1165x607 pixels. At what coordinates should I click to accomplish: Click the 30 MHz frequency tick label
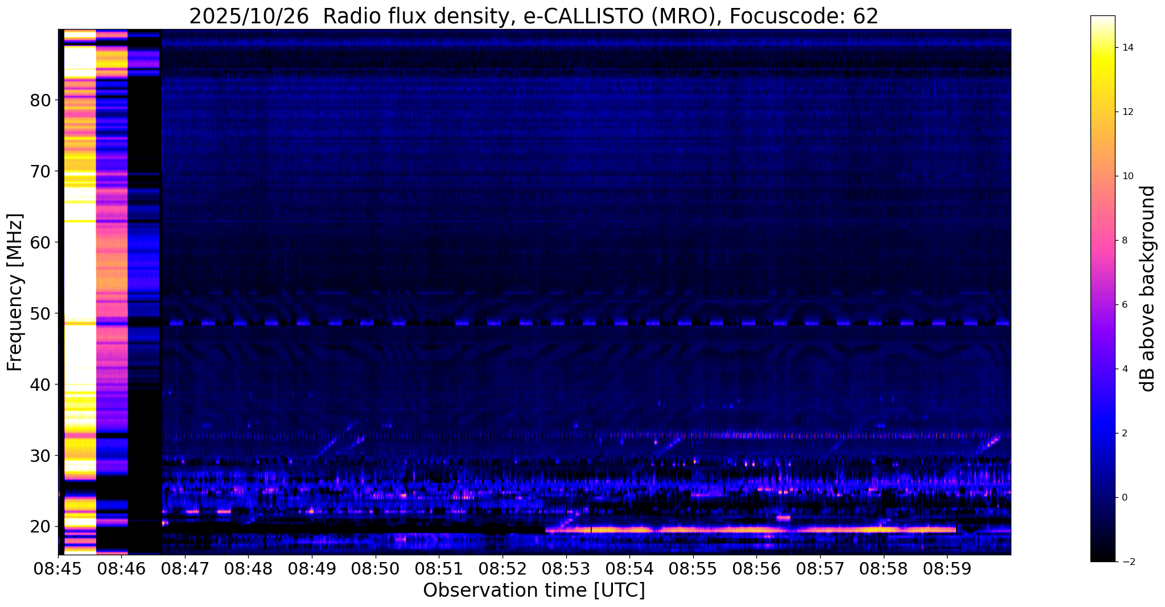click(40, 456)
